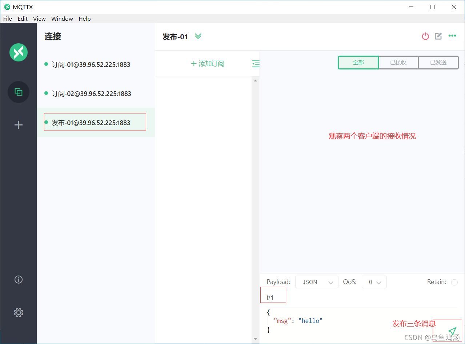The width and height of the screenshot is (465, 344).
Task: Open the Payload JSON format dropdown
Action: coord(317,282)
